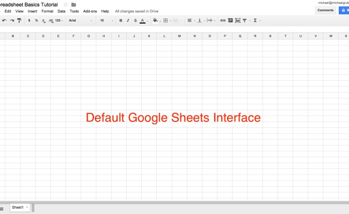This screenshot has height=214, width=349.
Task: Click the Comments button
Action: point(325,10)
